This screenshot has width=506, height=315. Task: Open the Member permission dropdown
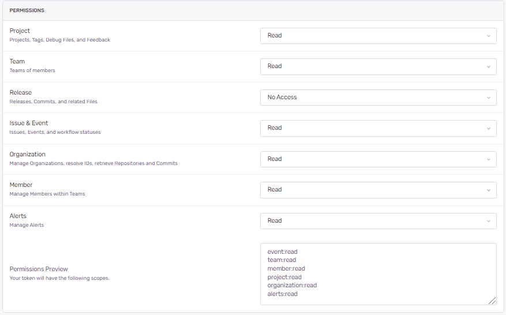tap(378, 190)
